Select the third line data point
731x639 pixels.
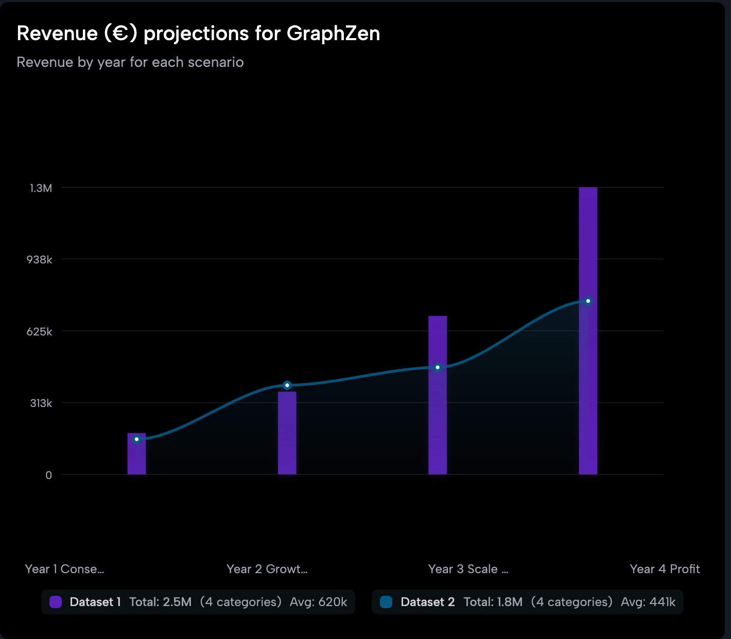click(438, 367)
